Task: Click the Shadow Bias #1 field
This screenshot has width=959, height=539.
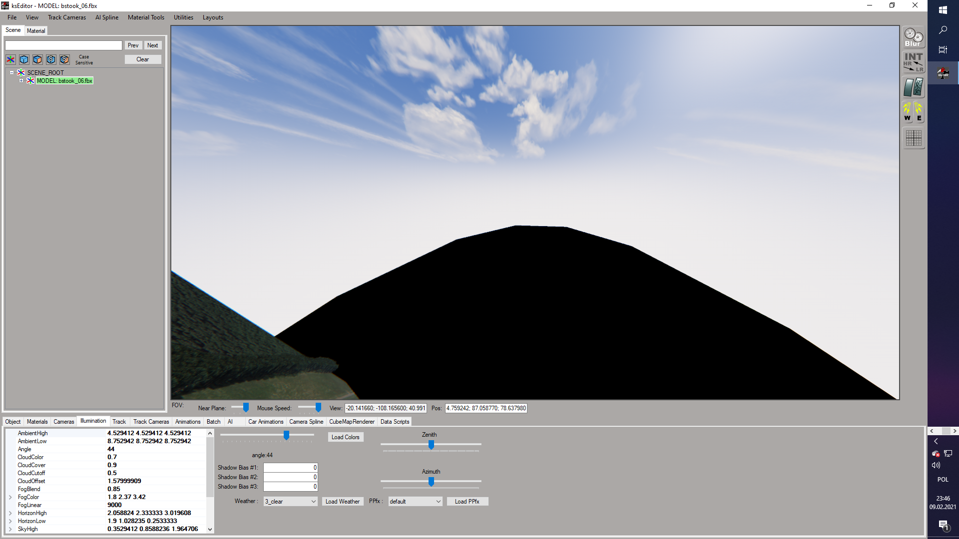Action: pyautogui.click(x=291, y=468)
